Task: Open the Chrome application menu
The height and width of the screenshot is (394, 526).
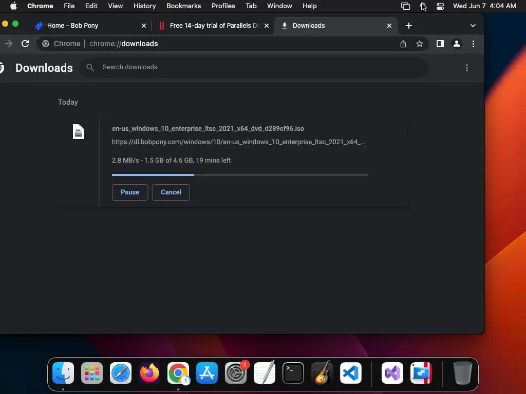Action: tap(40, 6)
